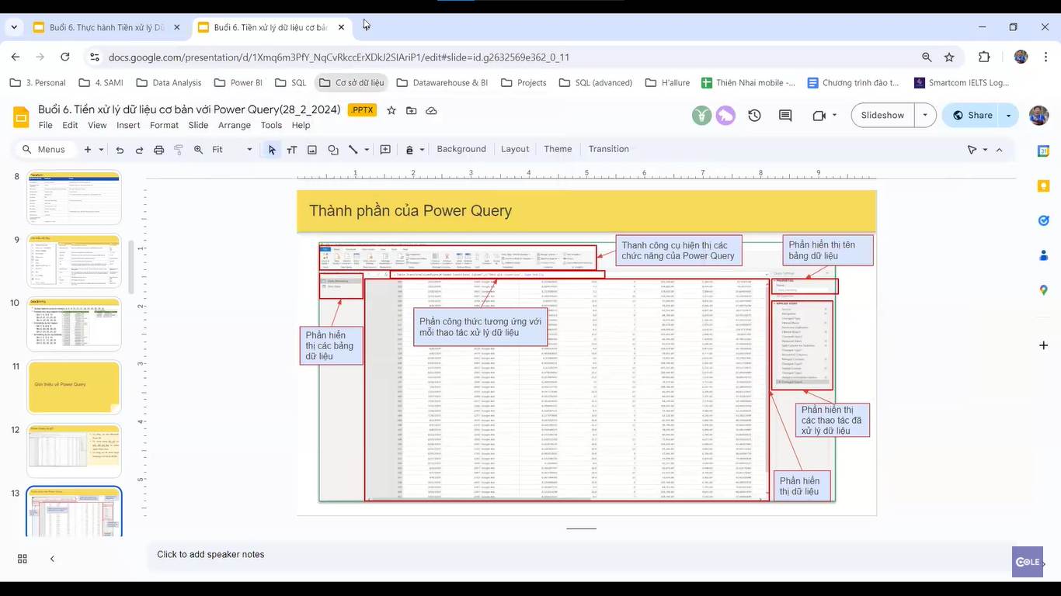This screenshot has width=1061, height=596.
Task: Select the Zoom magnifier tool
Action: coord(199,150)
